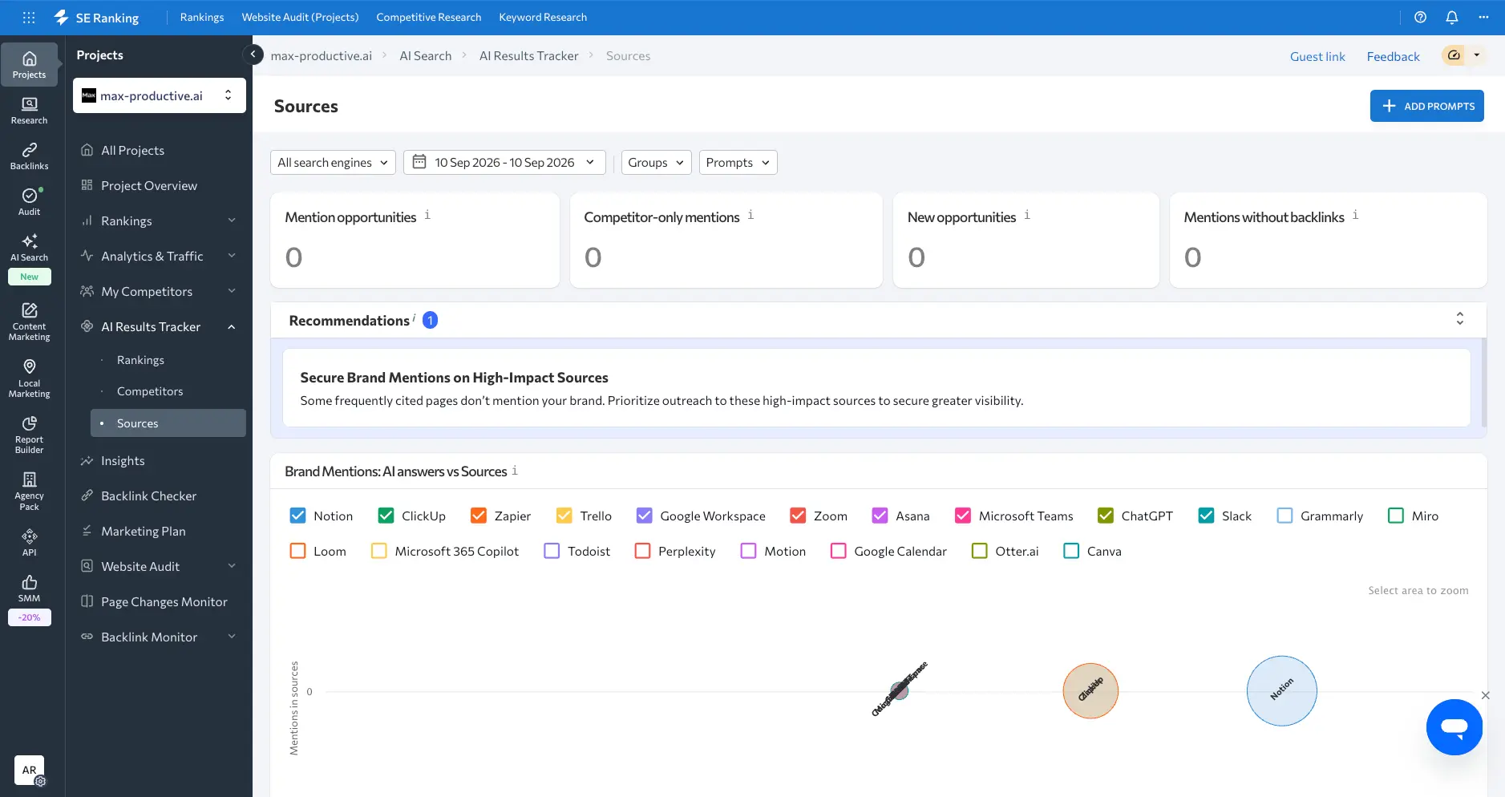Collapse the Recommendations section
The width and height of the screenshot is (1505, 797).
tap(1459, 319)
